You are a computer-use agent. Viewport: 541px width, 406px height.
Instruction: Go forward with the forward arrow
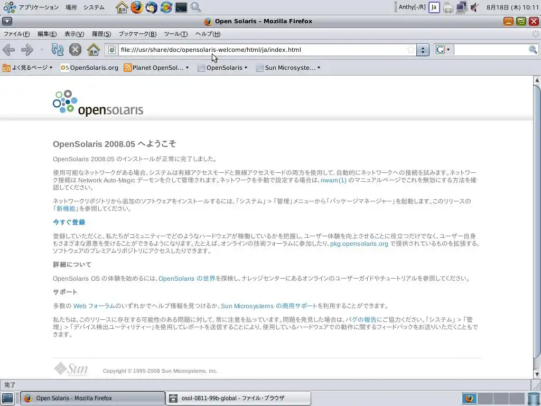[x=27, y=50]
